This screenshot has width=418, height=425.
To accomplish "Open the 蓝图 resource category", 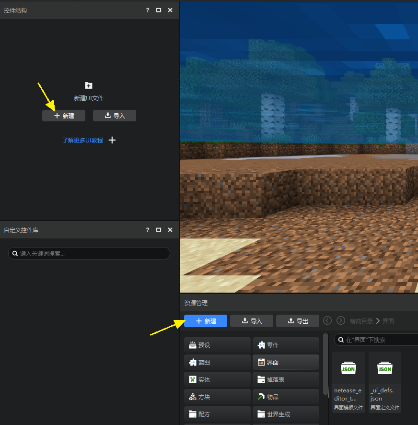I will [x=217, y=362].
